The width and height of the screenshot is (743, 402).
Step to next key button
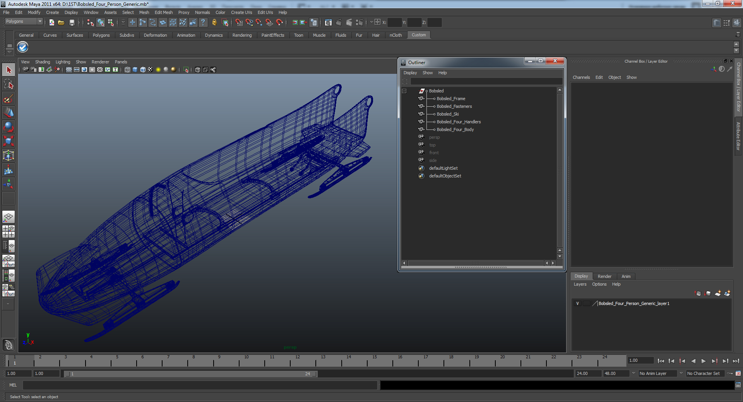click(x=714, y=361)
